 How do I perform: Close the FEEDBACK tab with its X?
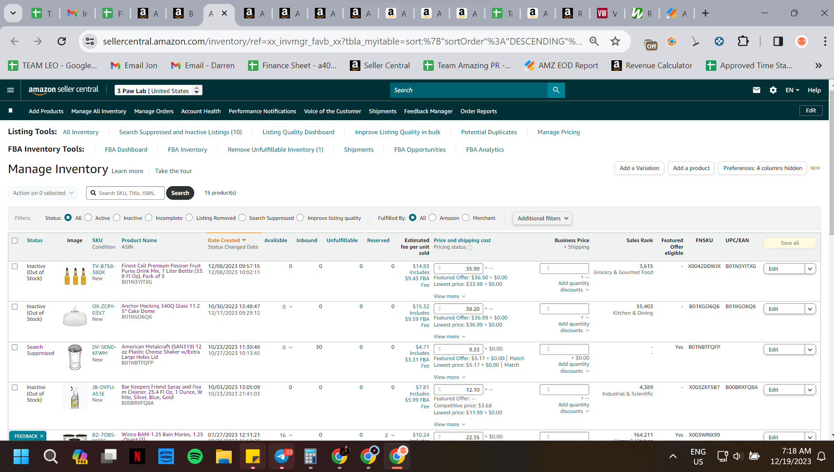[42, 436]
